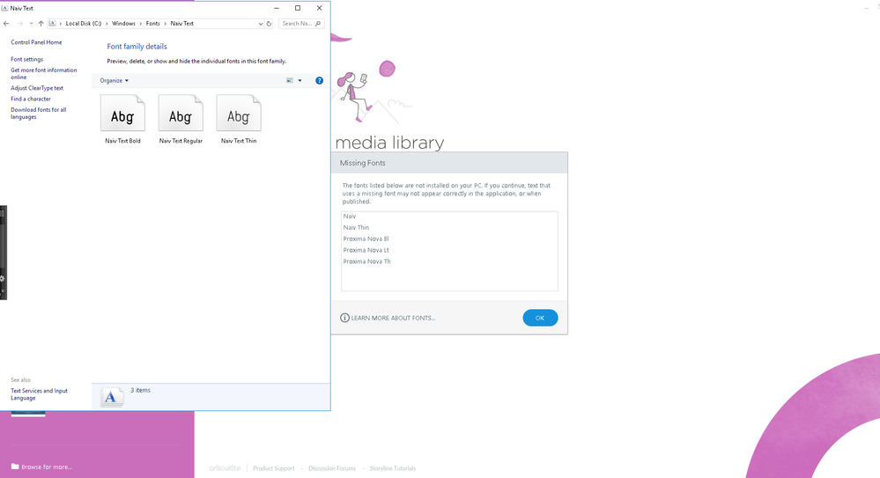Select Local Disk (C:) in breadcrumb
The height and width of the screenshot is (478, 880).
84,24
